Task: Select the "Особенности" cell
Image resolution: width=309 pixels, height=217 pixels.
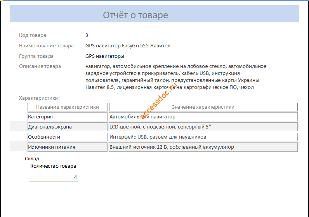Action: pos(68,137)
